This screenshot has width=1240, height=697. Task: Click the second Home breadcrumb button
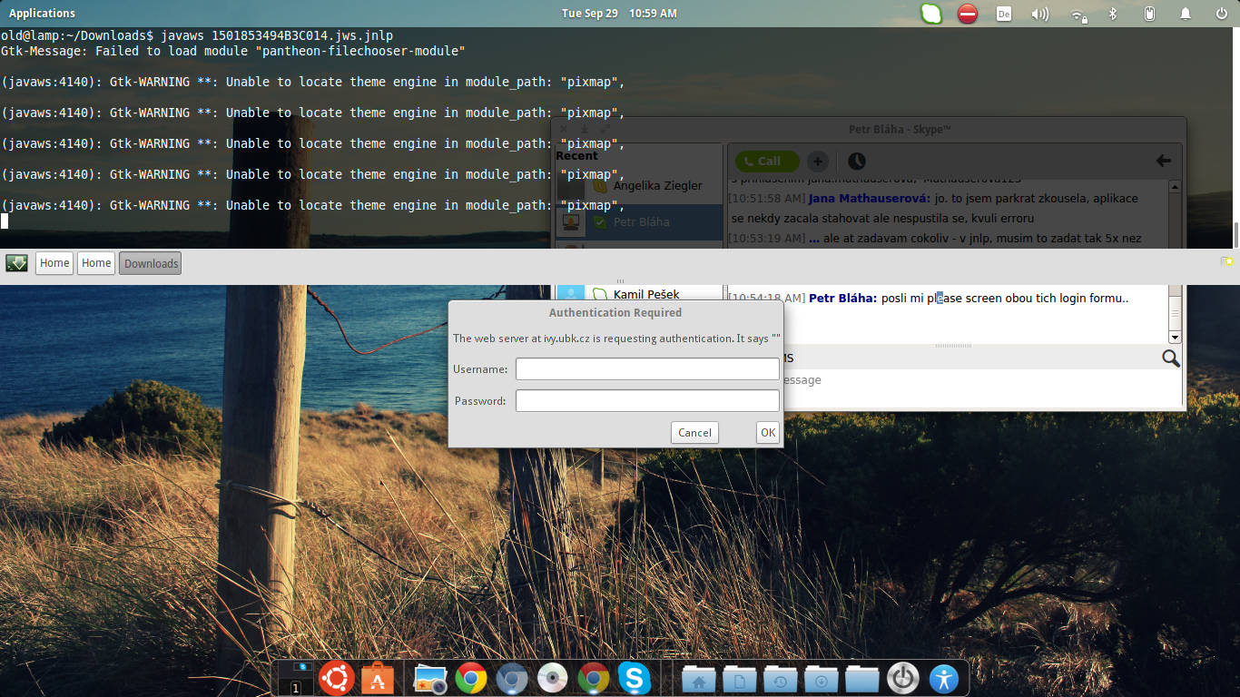tap(96, 263)
